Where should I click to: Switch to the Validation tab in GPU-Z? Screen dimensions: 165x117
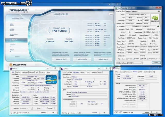click(135, 11)
